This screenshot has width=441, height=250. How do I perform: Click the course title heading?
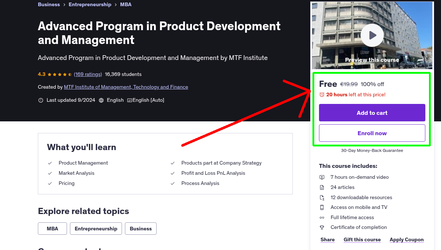(x=159, y=33)
